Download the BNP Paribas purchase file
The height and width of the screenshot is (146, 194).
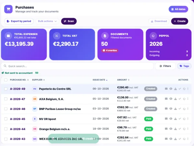click(176, 109)
